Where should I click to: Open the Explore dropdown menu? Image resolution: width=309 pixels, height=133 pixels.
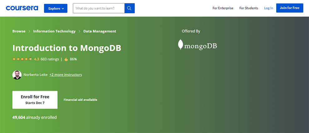coord(56,8)
